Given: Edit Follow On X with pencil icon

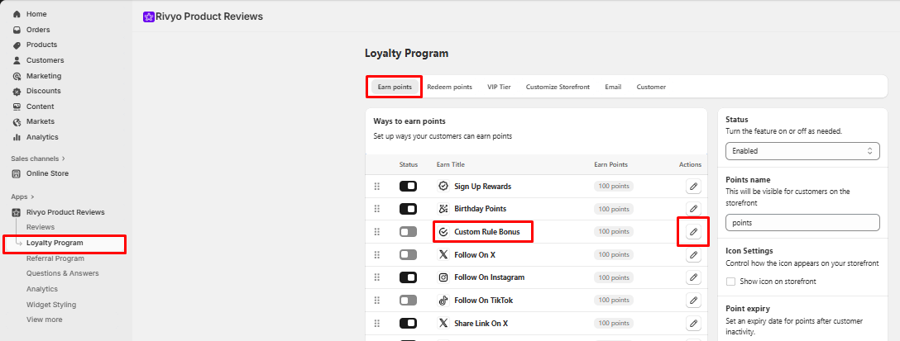Looking at the screenshot, I should (x=693, y=254).
